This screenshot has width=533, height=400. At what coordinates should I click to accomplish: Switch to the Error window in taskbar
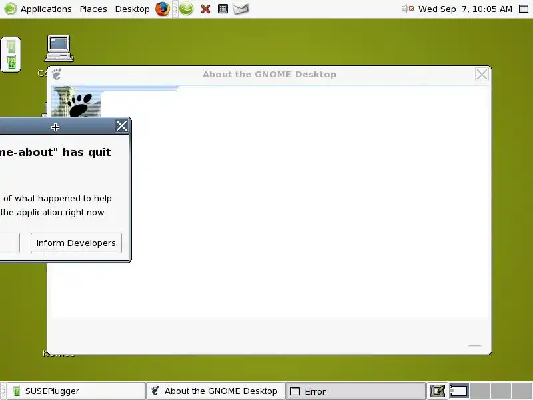click(356, 391)
